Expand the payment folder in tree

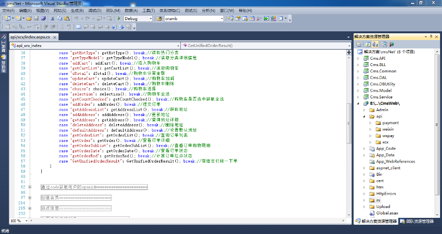click(x=370, y=123)
